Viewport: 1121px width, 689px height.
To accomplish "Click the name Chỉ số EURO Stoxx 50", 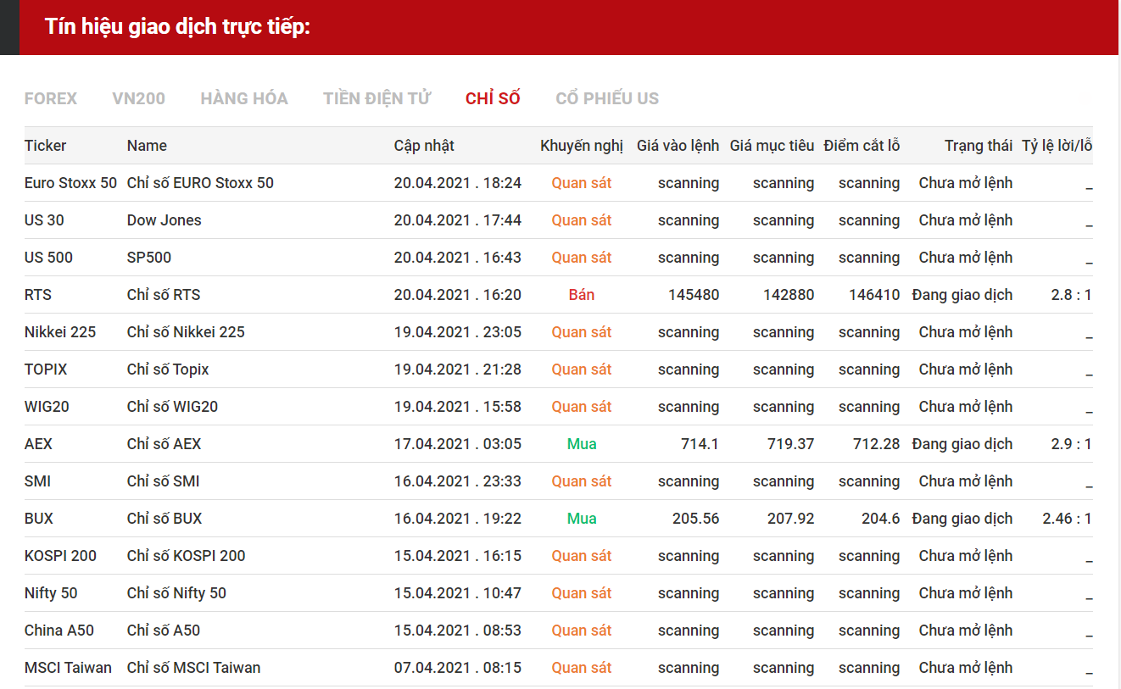I will (200, 183).
